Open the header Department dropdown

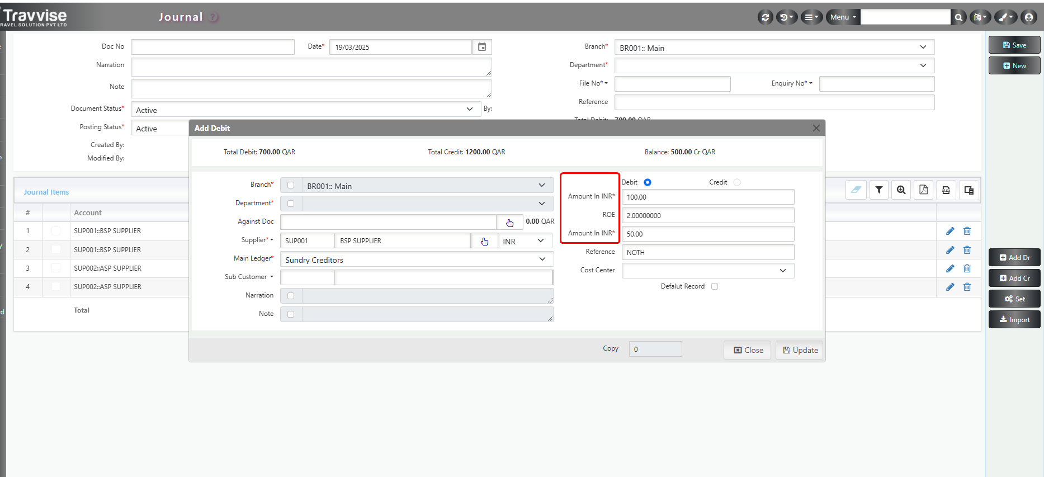click(x=774, y=65)
